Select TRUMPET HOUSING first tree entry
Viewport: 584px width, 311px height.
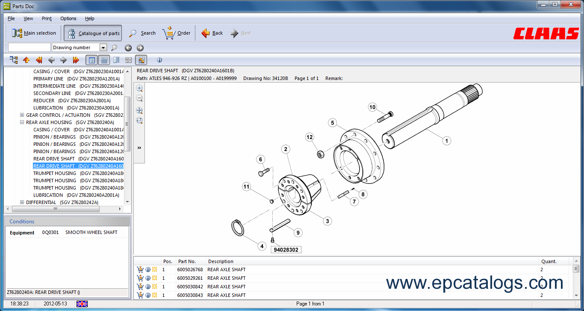[x=79, y=173]
